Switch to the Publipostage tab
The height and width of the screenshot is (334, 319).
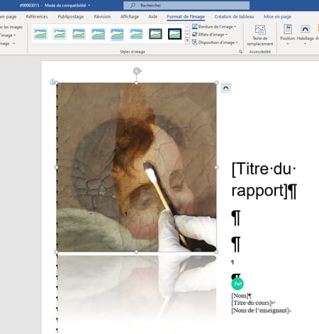[71, 16]
